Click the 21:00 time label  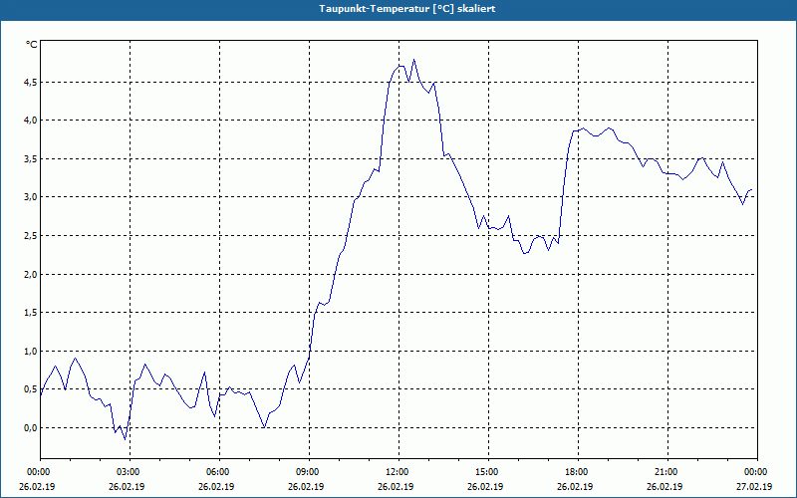point(667,472)
